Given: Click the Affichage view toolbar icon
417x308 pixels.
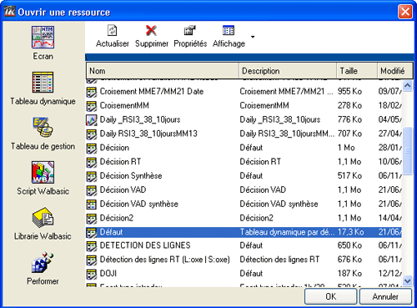Looking at the screenshot, I should (x=229, y=30).
